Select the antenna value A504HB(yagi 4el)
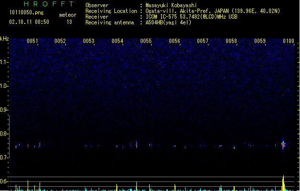 (x=168, y=22)
